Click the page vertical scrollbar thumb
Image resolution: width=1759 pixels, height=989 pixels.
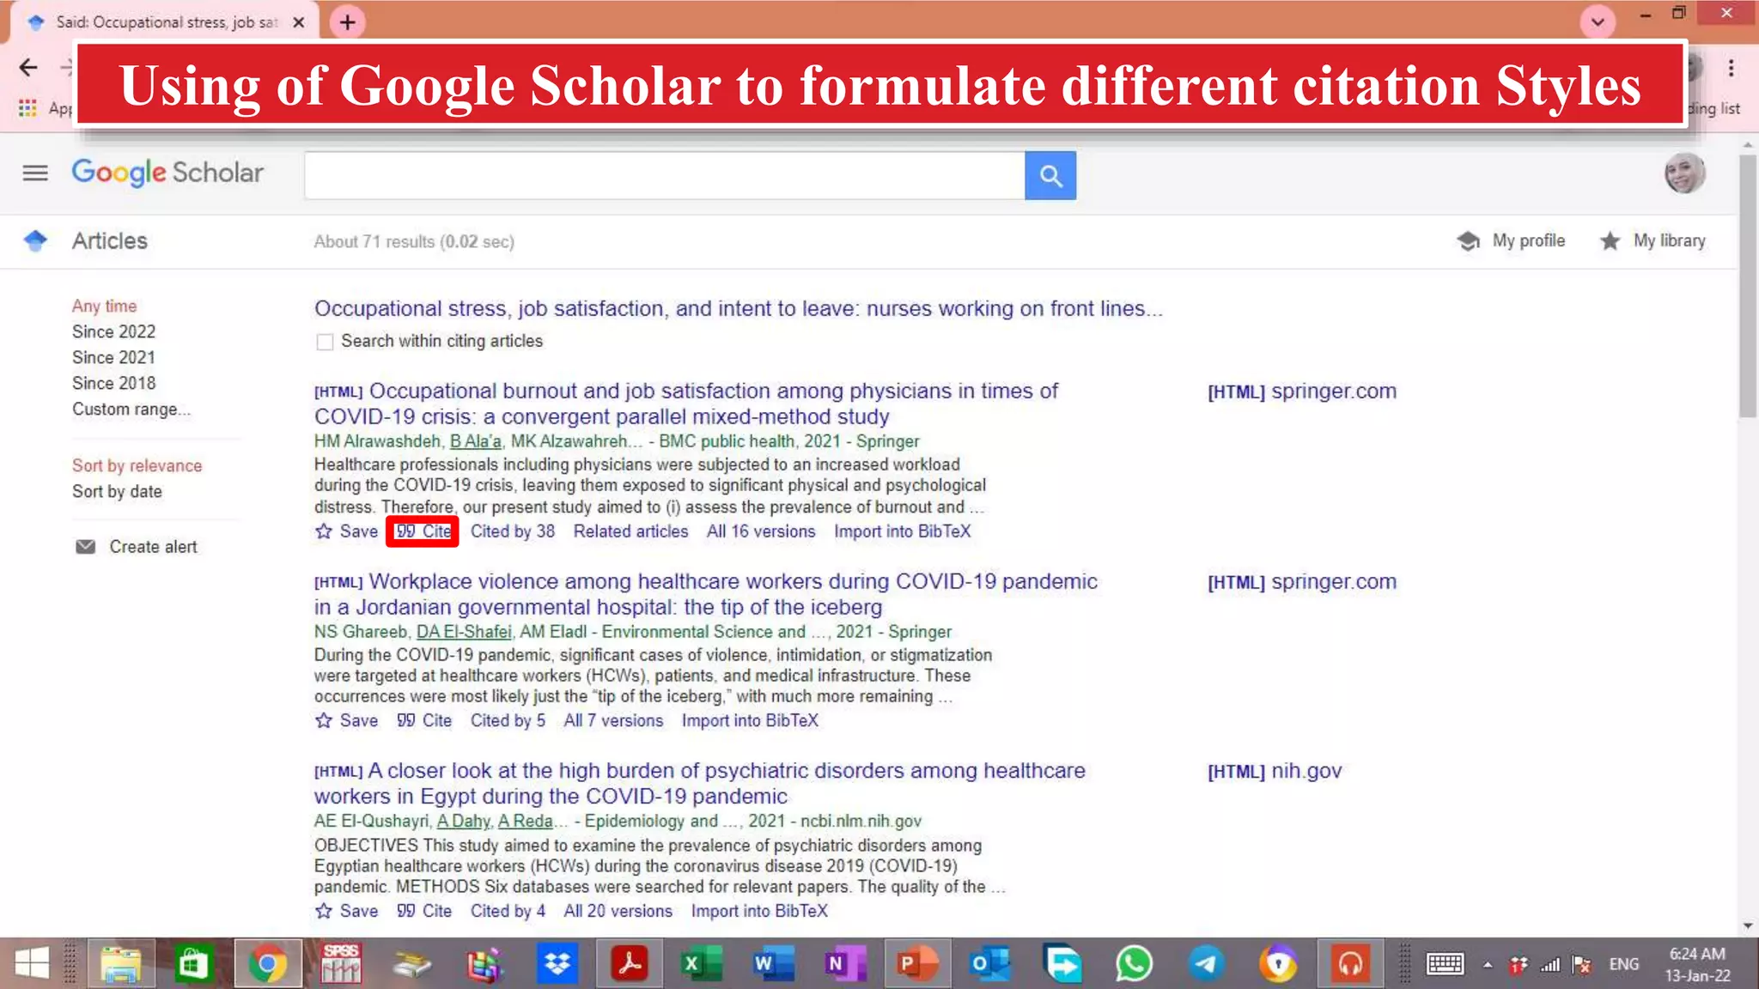pyautogui.click(x=1748, y=285)
